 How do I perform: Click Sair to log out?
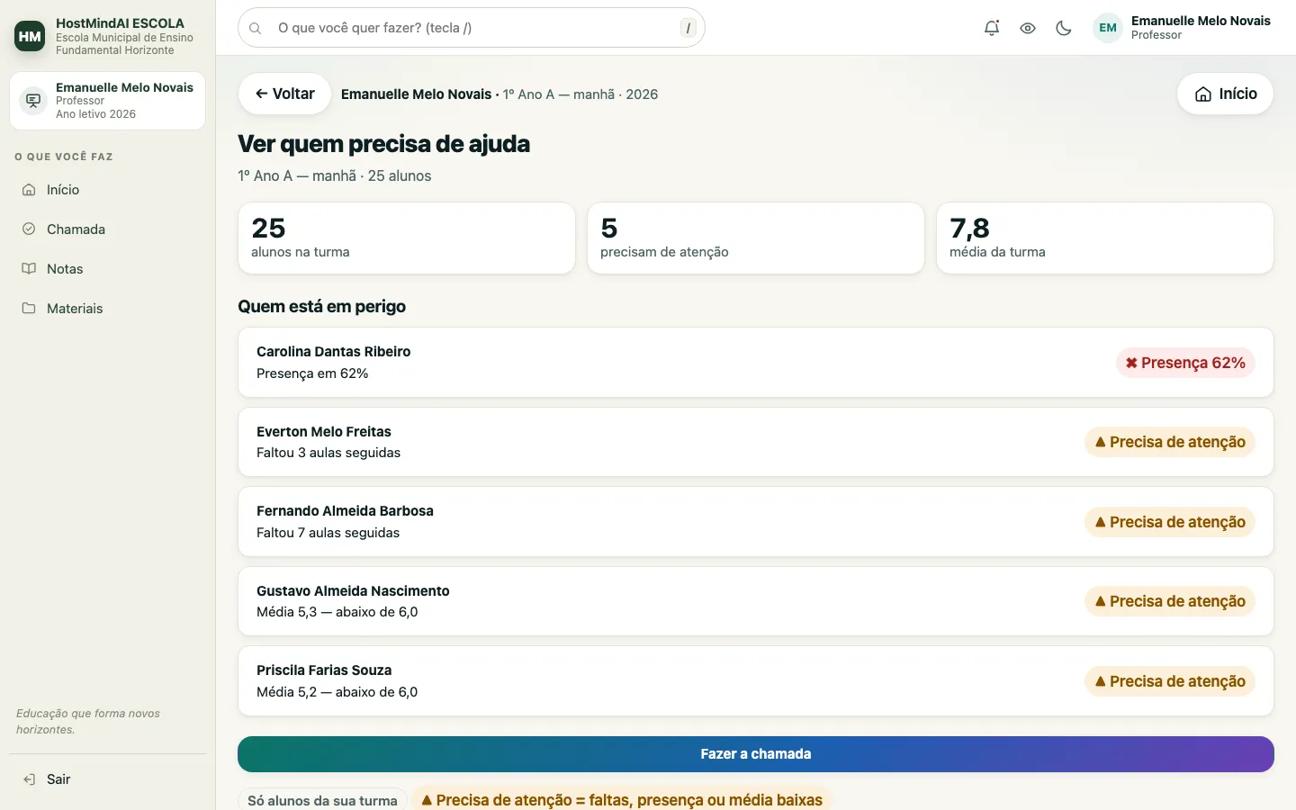[x=108, y=779]
